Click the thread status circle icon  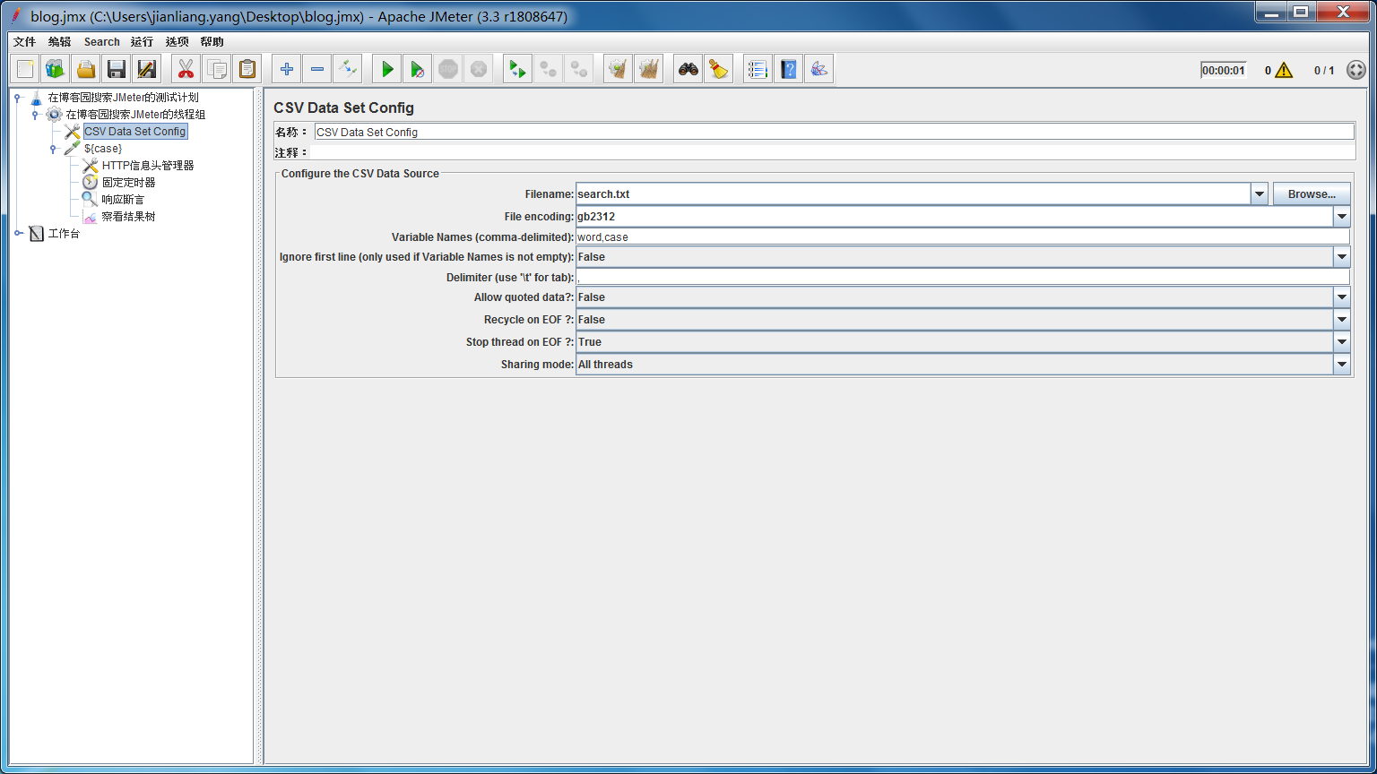(1356, 70)
